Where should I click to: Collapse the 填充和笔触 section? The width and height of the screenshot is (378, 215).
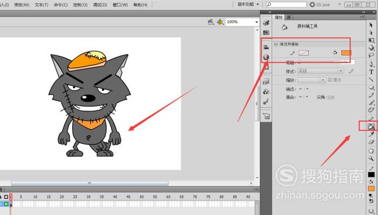pos(276,44)
